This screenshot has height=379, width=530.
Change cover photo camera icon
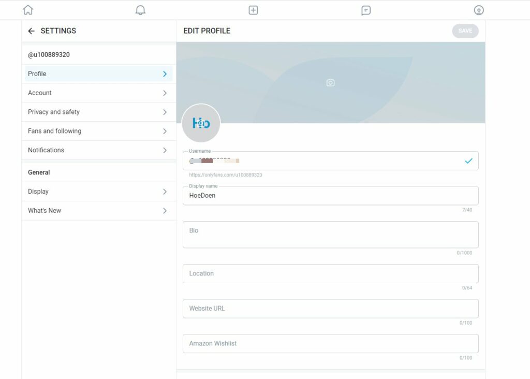(x=331, y=82)
